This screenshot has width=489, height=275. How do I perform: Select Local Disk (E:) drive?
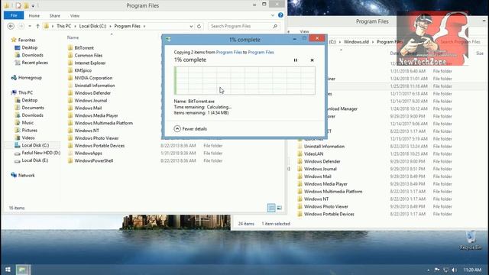point(35,160)
